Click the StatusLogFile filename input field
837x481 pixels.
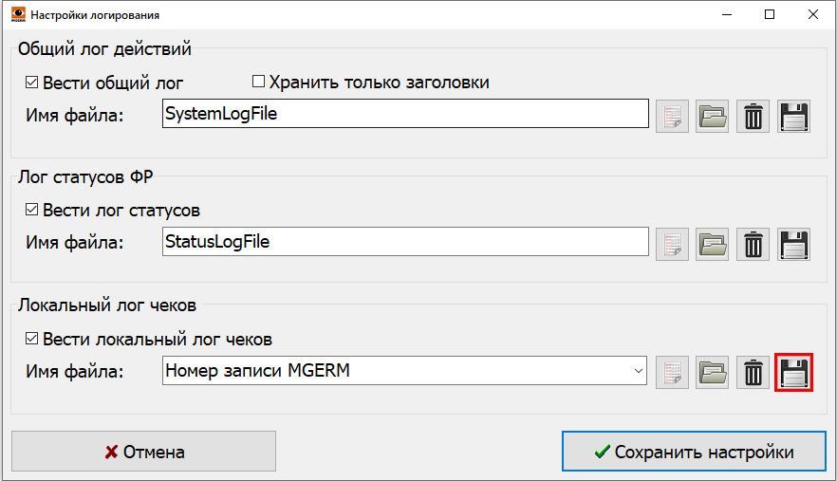click(404, 242)
